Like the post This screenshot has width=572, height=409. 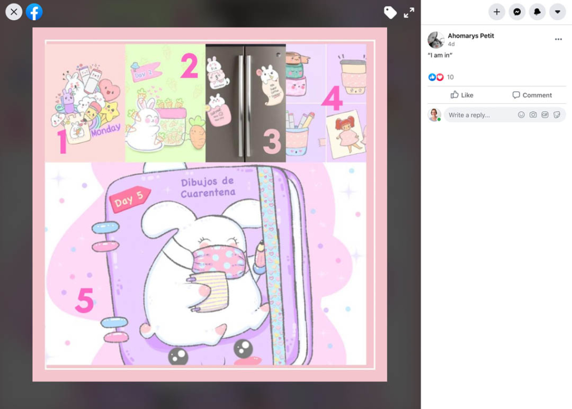click(462, 95)
